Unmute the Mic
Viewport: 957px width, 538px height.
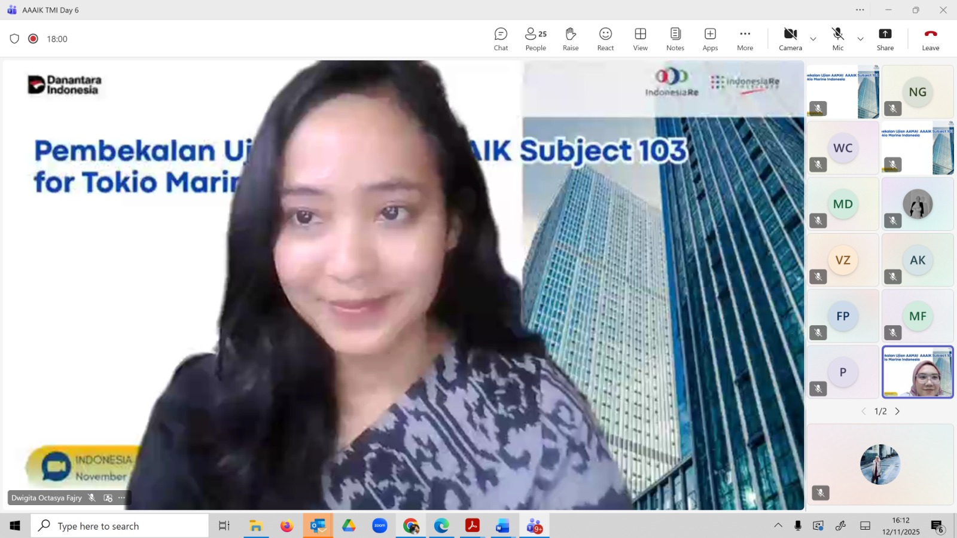coord(838,39)
